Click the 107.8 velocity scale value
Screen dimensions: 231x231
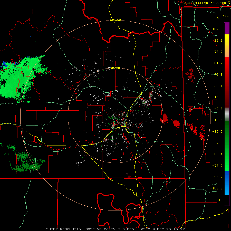pos(217,29)
